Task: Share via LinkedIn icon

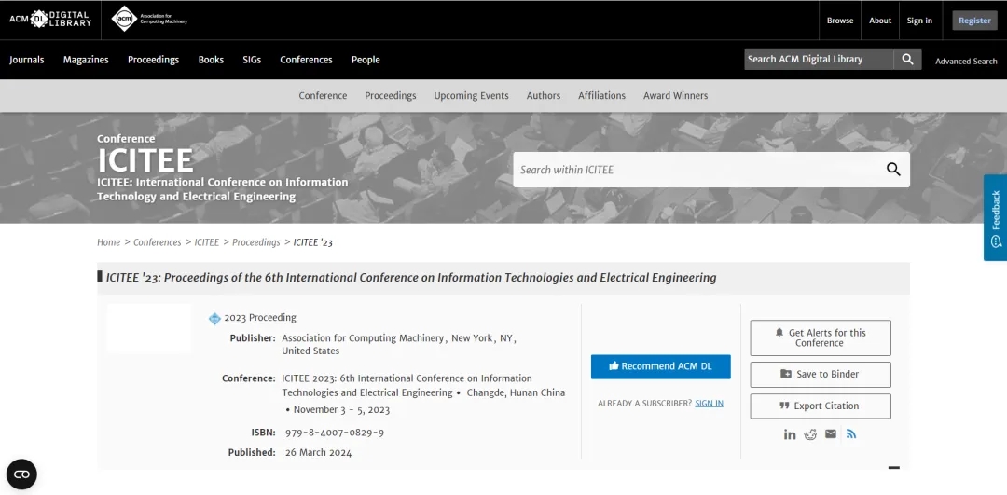Action: coord(790,434)
